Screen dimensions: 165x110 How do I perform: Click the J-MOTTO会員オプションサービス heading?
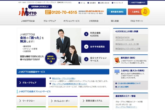click(x=35, y=92)
